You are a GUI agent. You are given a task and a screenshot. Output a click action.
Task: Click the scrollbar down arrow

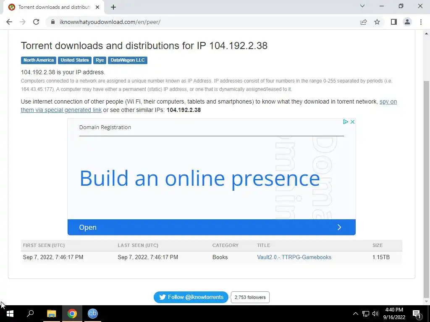(426, 302)
